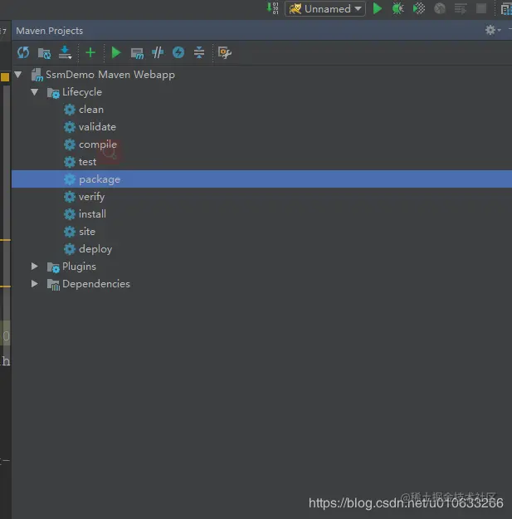Image resolution: width=512 pixels, height=519 pixels.
Task: Click Collapse All icon in Maven toolbar
Action: [x=199, y=52]
